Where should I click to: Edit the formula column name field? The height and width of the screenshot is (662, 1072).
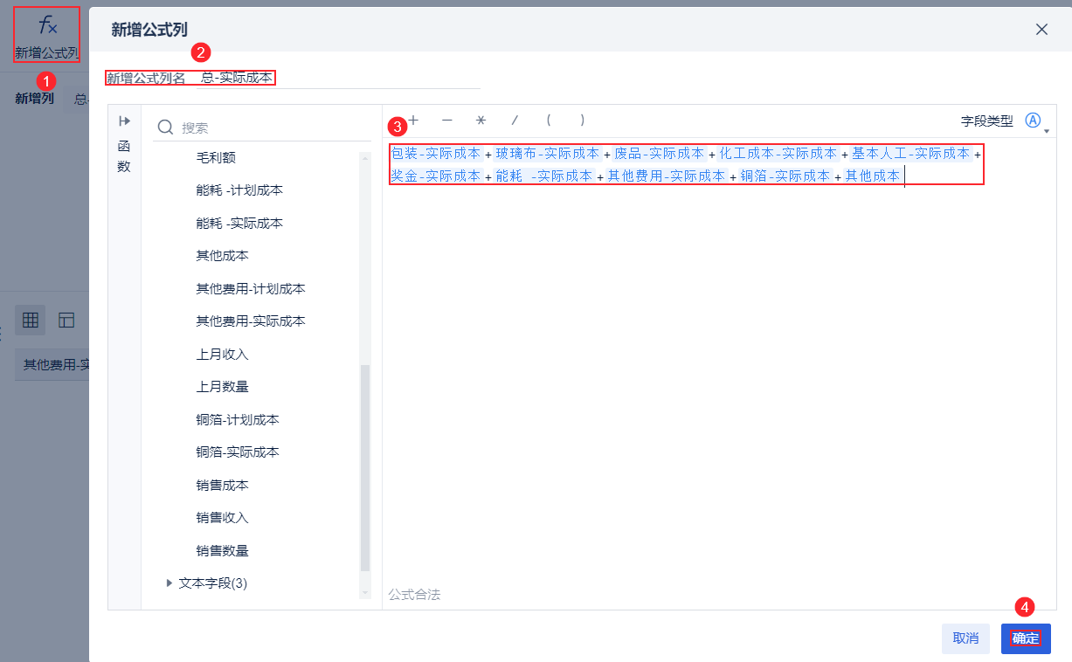[336, 78]
